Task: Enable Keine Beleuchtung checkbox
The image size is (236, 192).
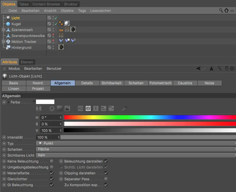Action: pyautogui.click(x=52, y=161)
